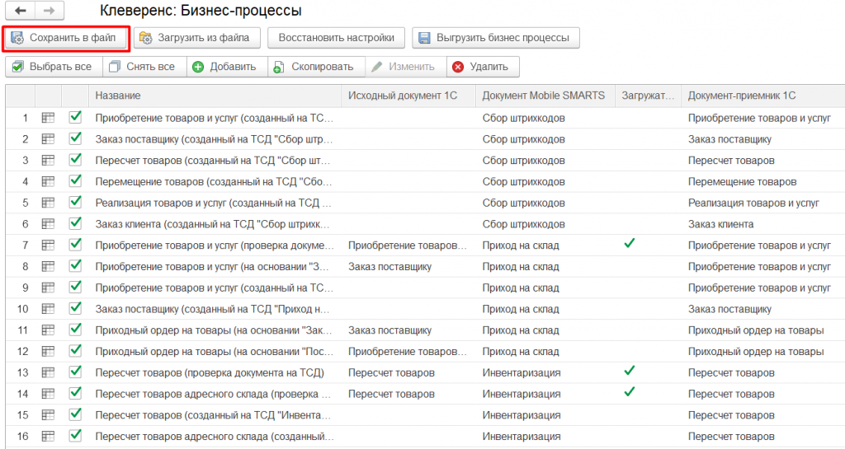
Task: Click the table icon in row 8
Action: (x=48, y=267)
